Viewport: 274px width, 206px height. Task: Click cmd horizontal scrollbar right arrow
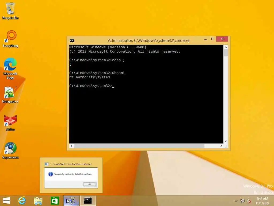(x=221, y=146)
